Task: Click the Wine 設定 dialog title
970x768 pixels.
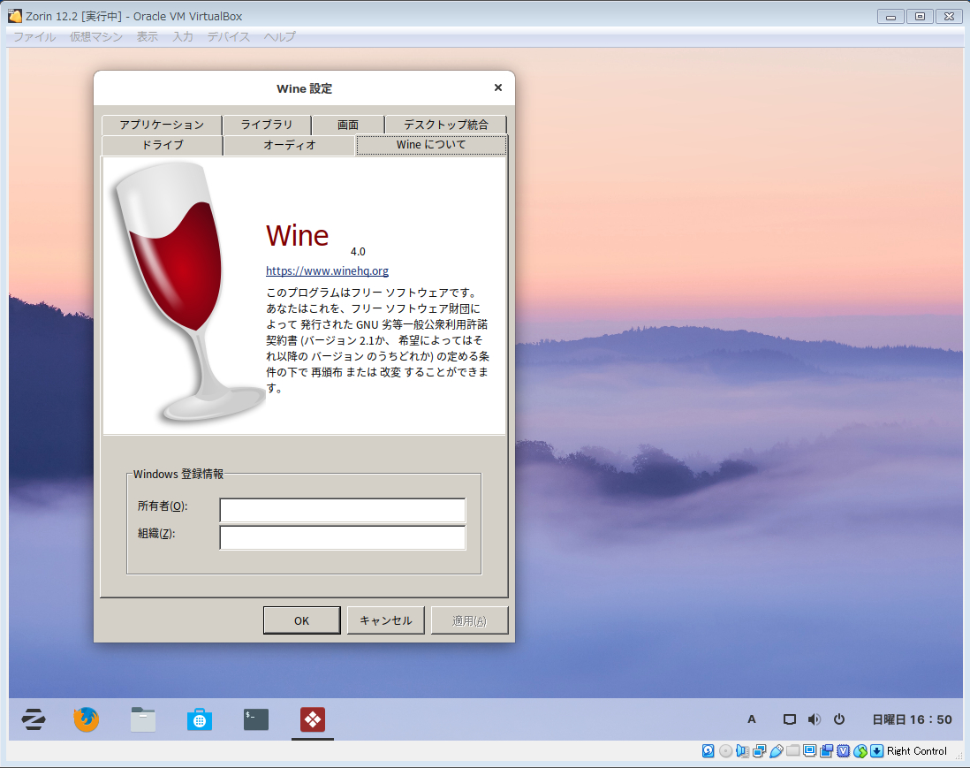Action: (x=305, y=88)
